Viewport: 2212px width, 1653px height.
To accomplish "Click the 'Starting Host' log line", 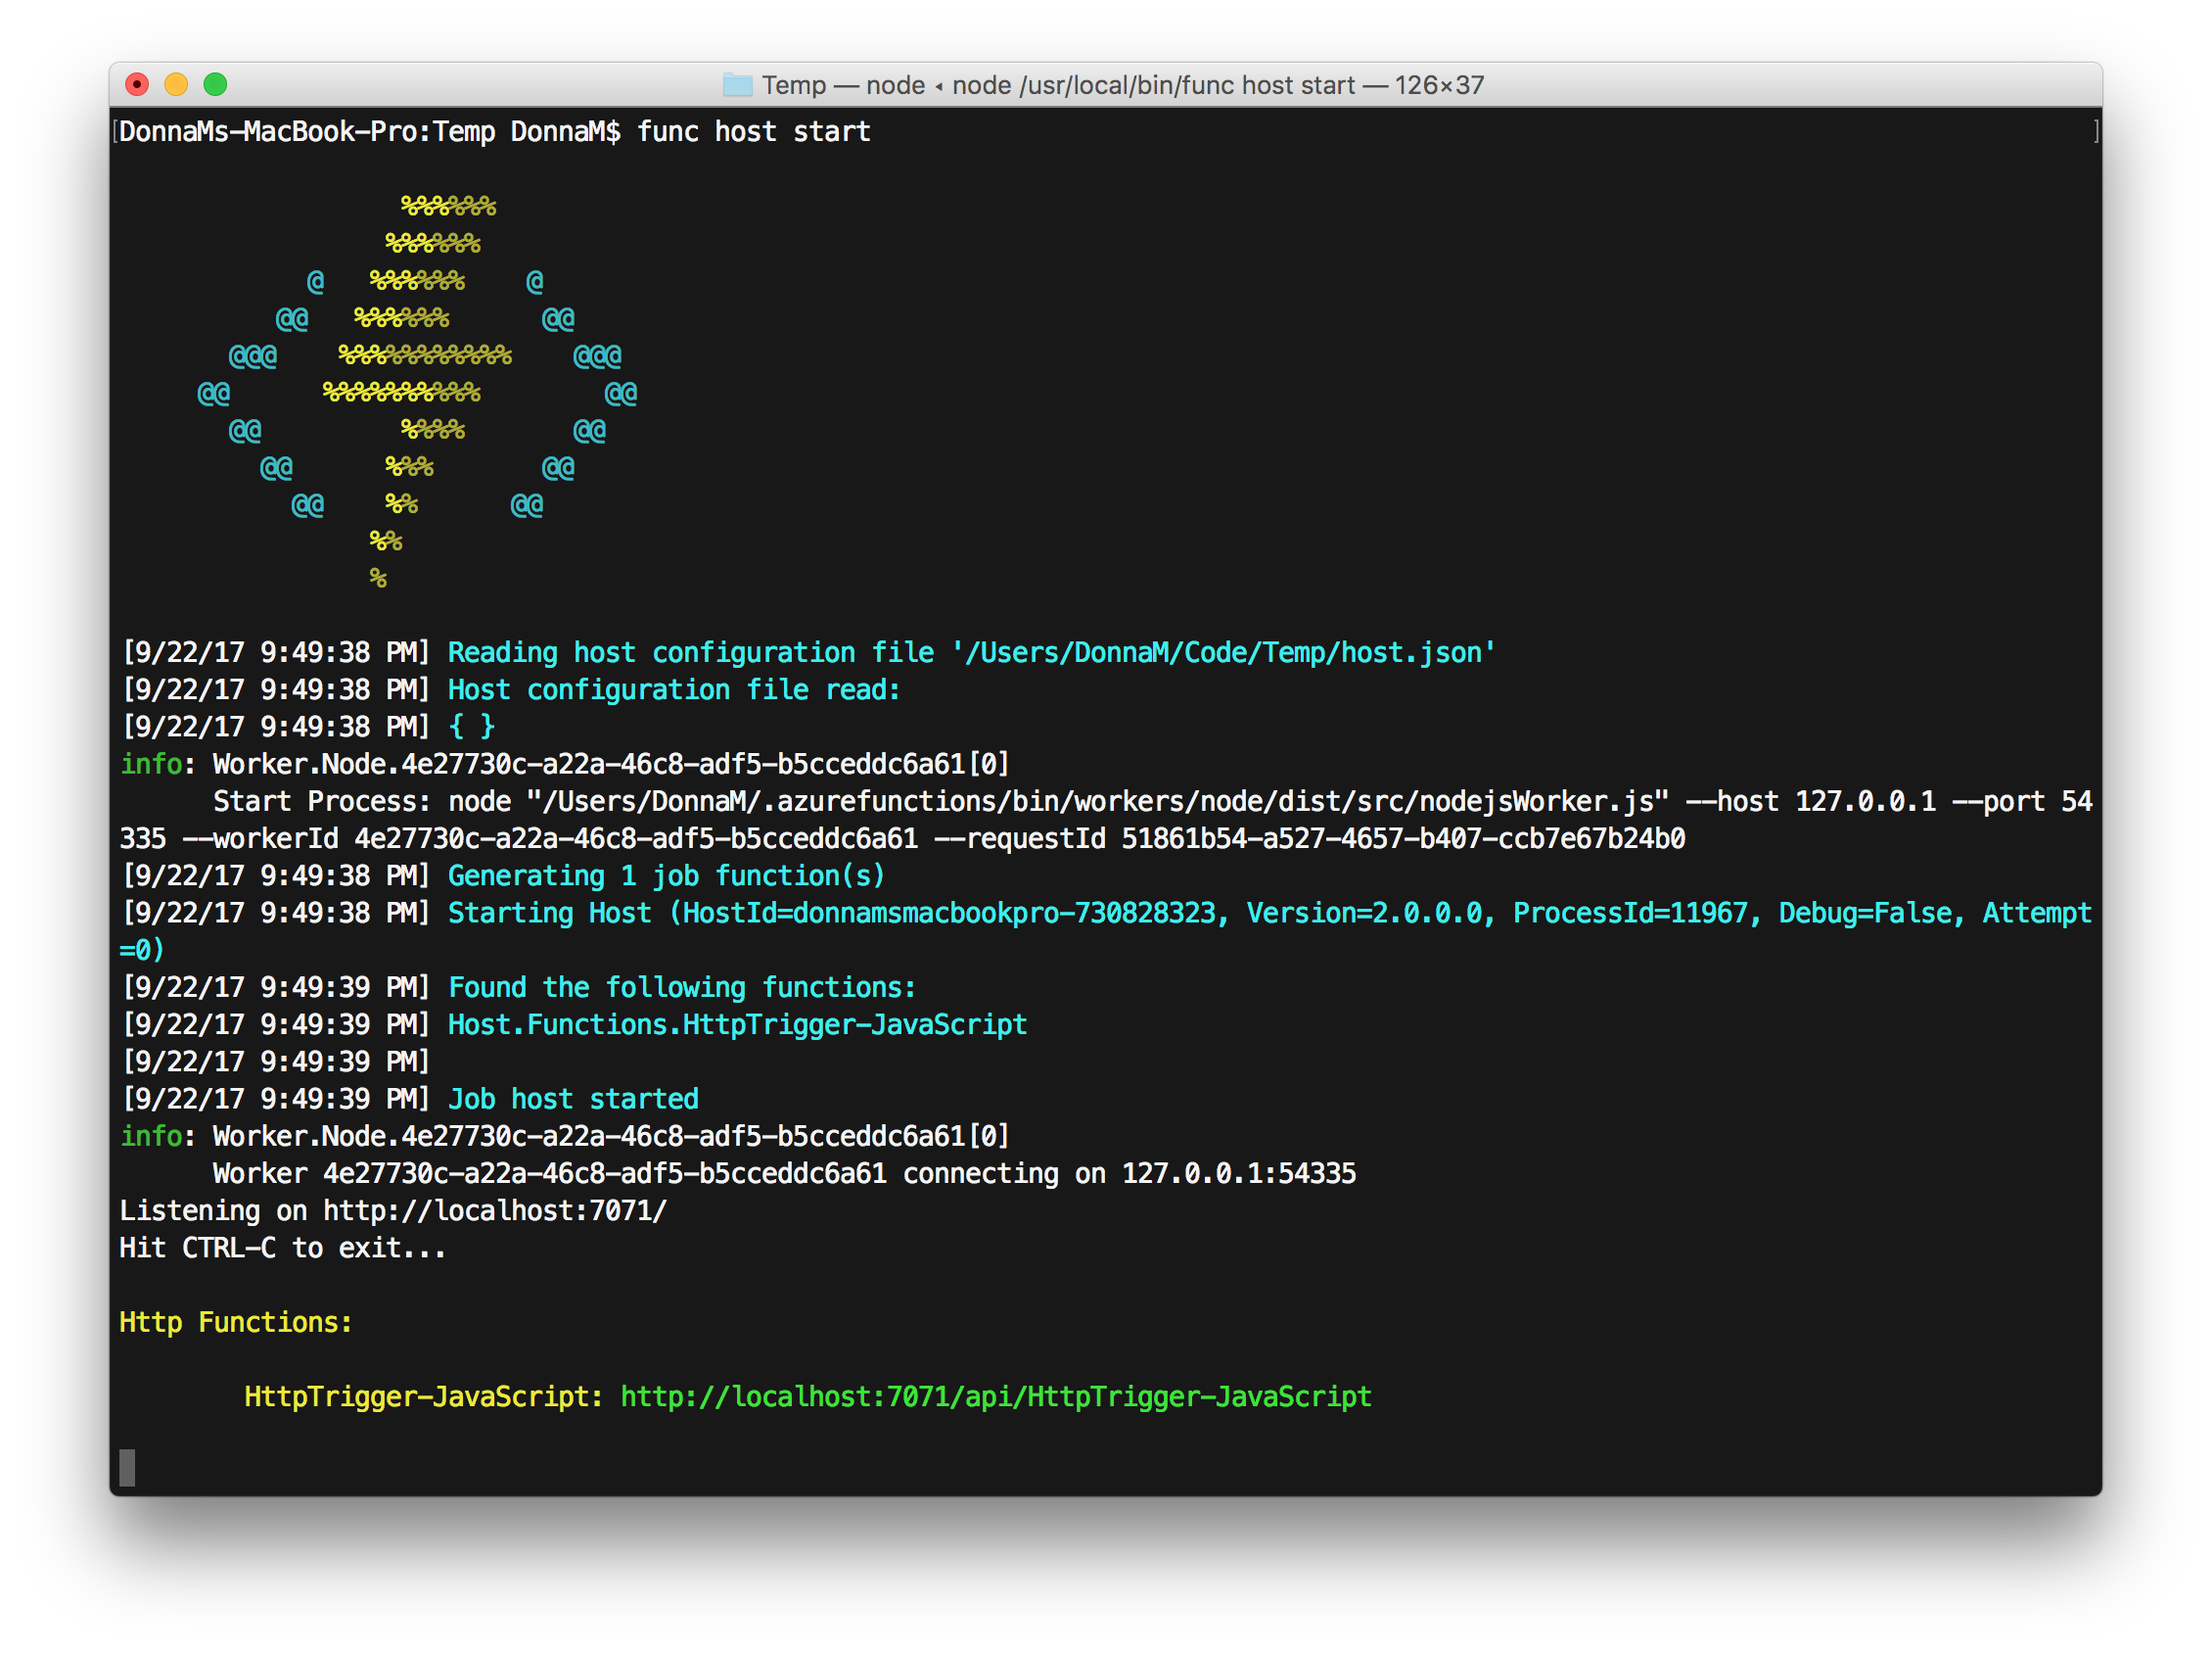I will coord(549,913).
